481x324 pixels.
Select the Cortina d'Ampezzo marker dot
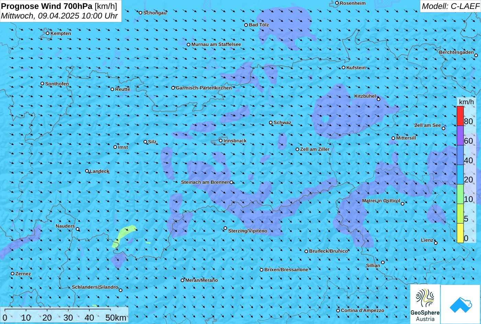(x=338, y=311)
